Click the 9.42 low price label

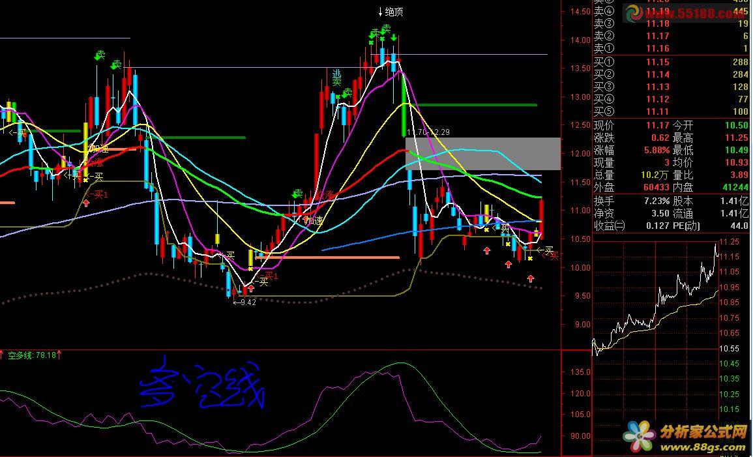tap(248, 302)
